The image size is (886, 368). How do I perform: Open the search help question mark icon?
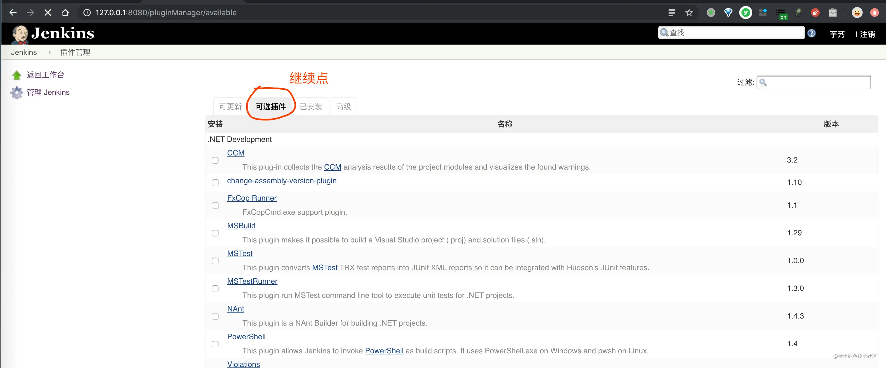(x=812, y=33)
